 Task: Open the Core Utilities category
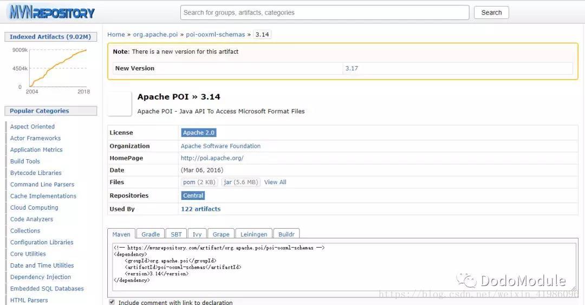[28, 254]
